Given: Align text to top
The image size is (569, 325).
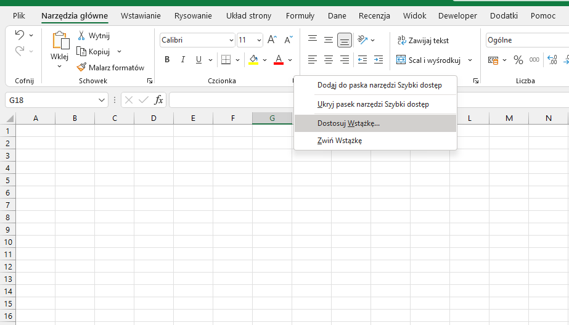Looking at the screenshot, I should [x=313, y=39].
